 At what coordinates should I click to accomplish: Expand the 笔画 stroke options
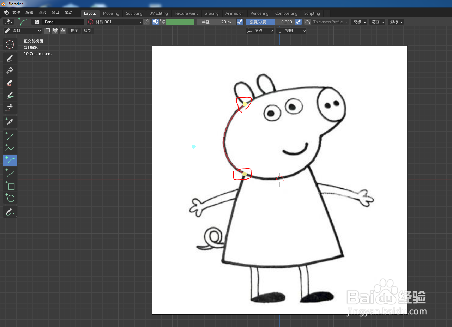pyautogui.click(x=378, y=22)
